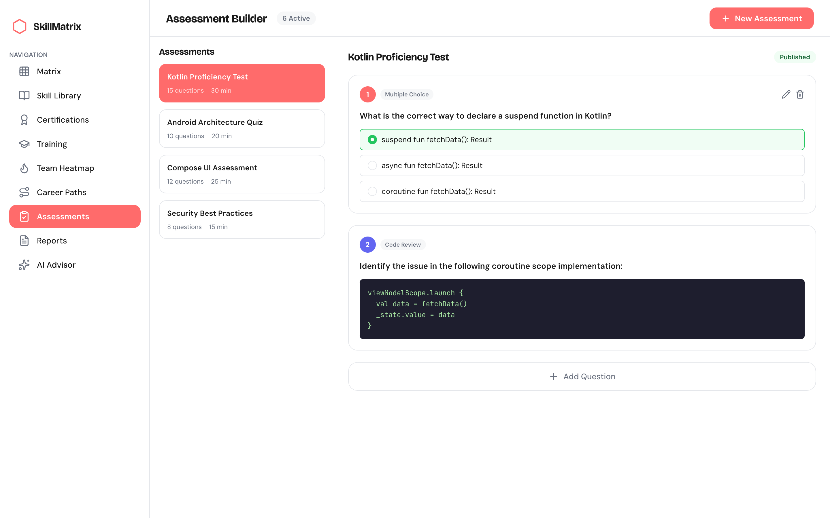Click the Assessments clipboard icon

click(24, 216)
